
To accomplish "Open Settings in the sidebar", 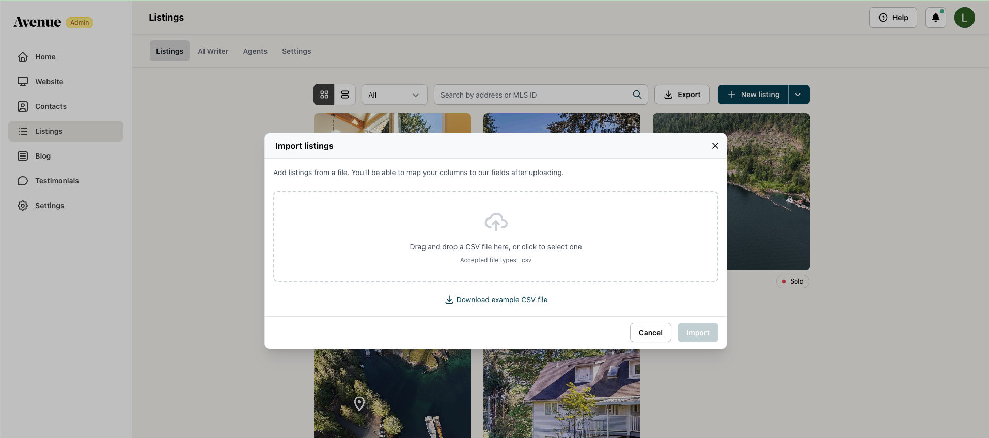I will (66, 206).
